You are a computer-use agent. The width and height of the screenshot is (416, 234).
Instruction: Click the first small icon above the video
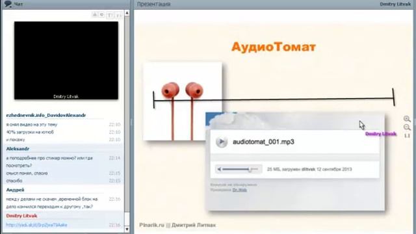[95, 14]
